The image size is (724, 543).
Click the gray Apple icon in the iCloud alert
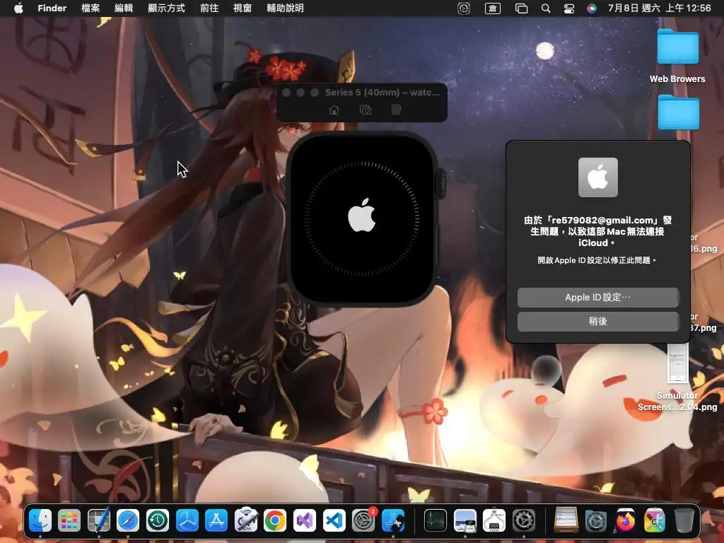click(598, 177)
